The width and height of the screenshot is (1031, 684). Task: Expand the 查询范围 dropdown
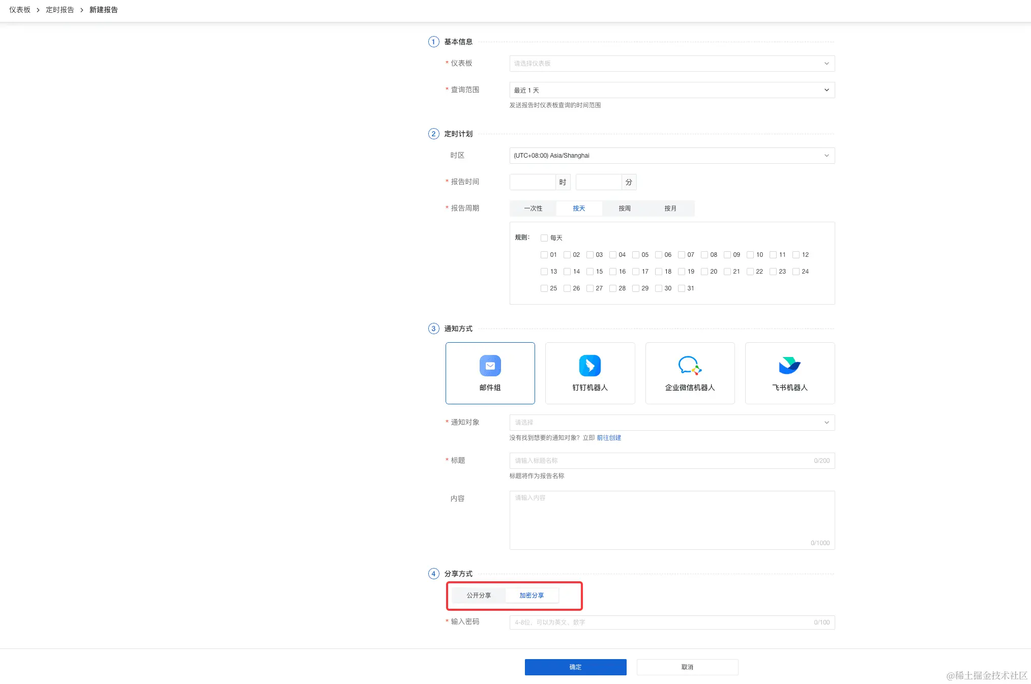click(671, 90)
